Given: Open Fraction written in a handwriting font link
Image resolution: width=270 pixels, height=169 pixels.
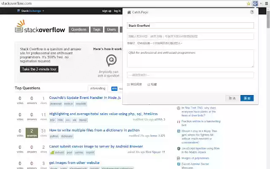Looking at the screenshot, I should pyautogui.click(x=201, y=123).
